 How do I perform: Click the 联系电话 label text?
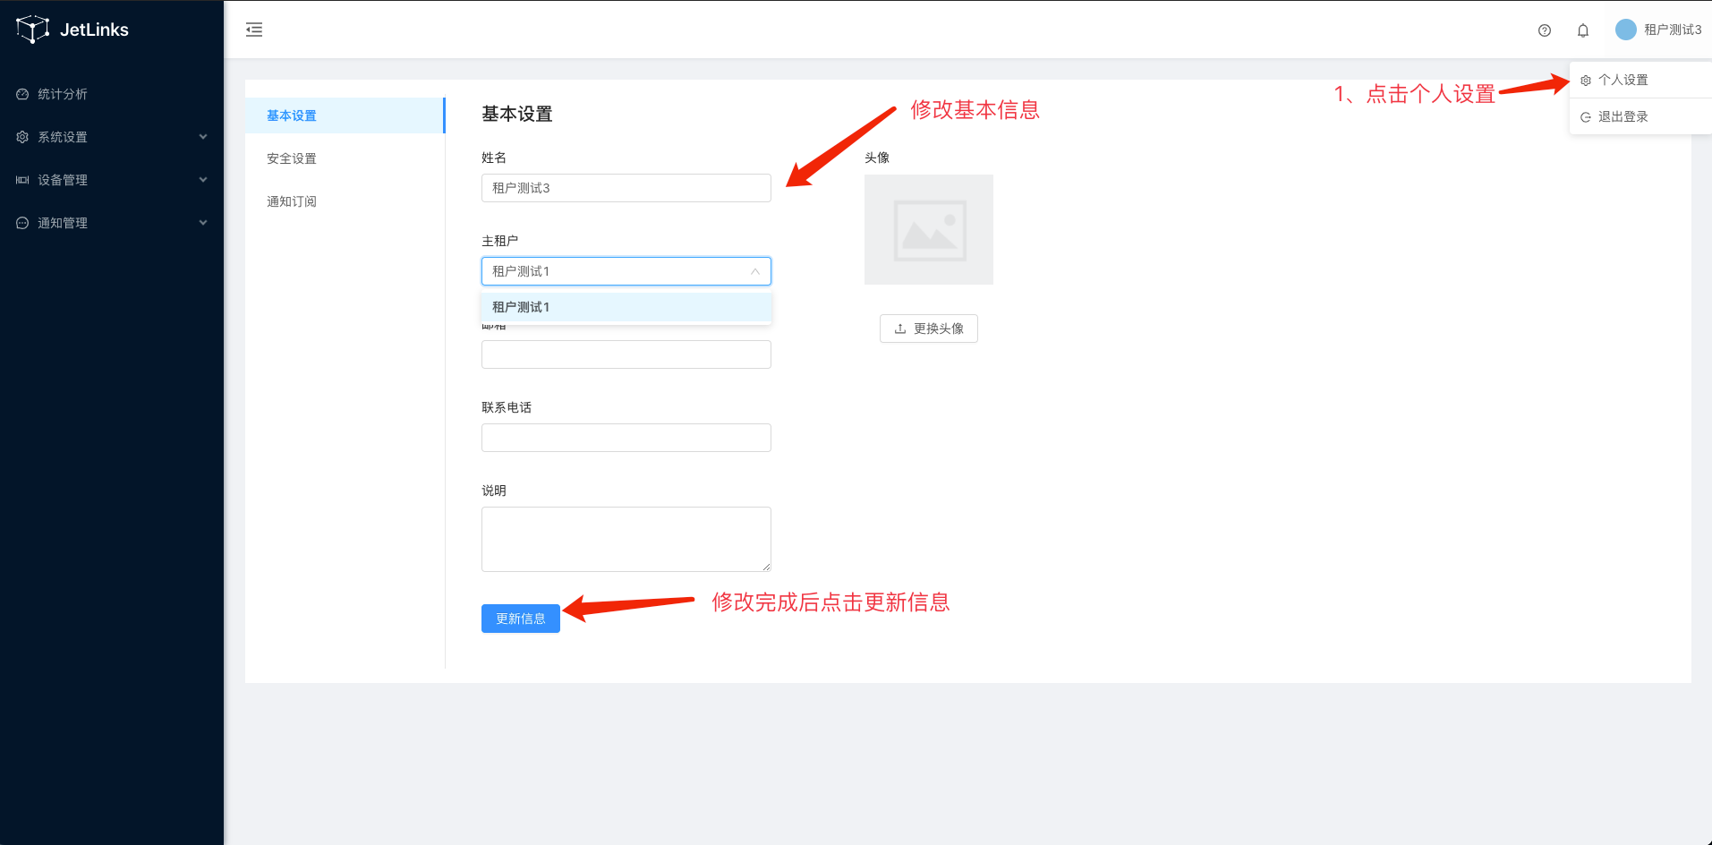click(x=507, y=407)
